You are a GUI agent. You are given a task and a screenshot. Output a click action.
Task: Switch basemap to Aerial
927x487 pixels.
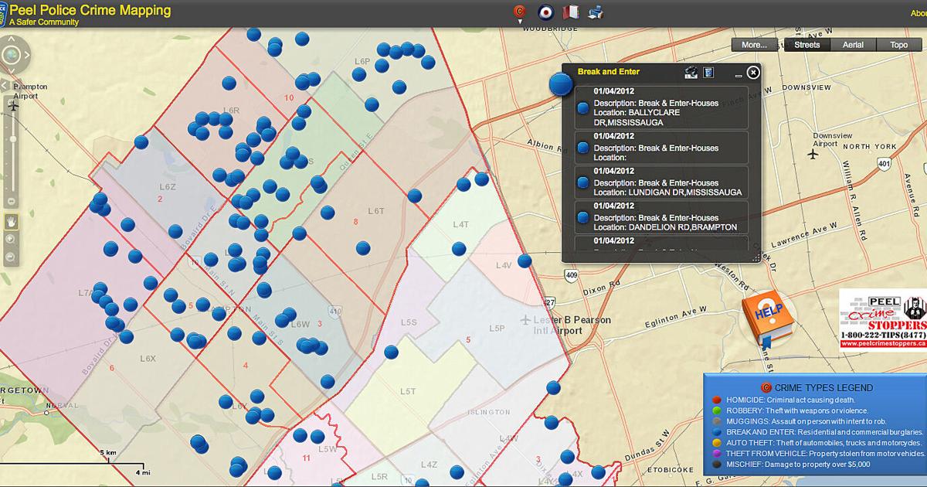853,45
